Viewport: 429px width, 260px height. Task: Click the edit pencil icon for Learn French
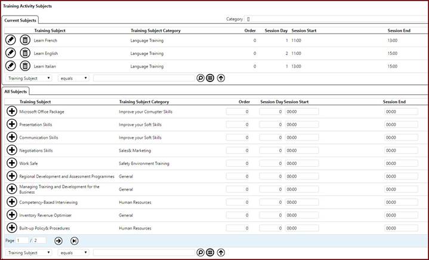point(11,40)
